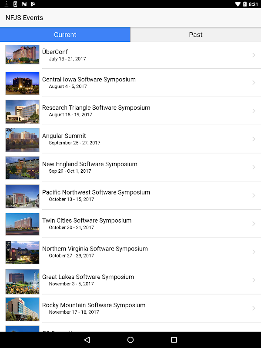Open Twin Cities Software Symposium thumbnail
The height and width of the screenshot is (348, 261).
[23, 224]
